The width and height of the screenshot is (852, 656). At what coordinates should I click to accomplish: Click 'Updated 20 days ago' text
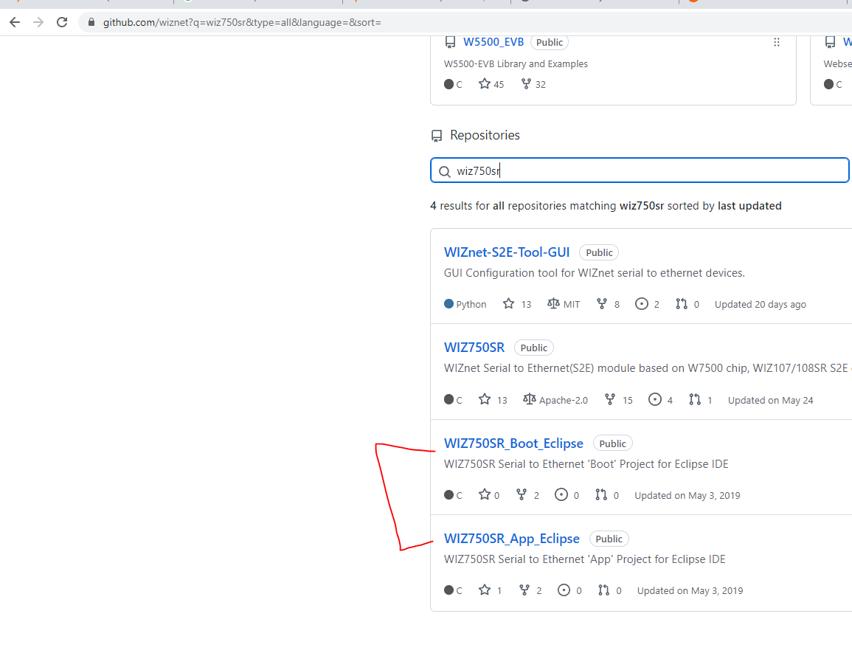point(761,304)
